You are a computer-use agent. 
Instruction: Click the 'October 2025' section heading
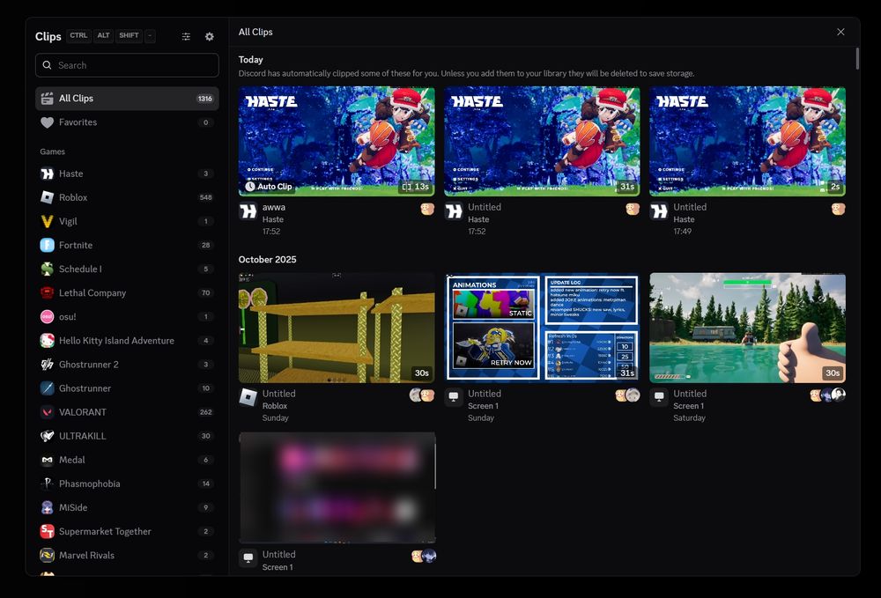click(x=268, y=260)
